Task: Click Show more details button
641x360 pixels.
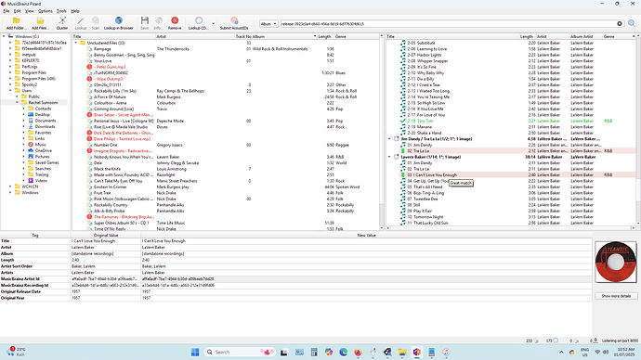Action: [616, 296]
